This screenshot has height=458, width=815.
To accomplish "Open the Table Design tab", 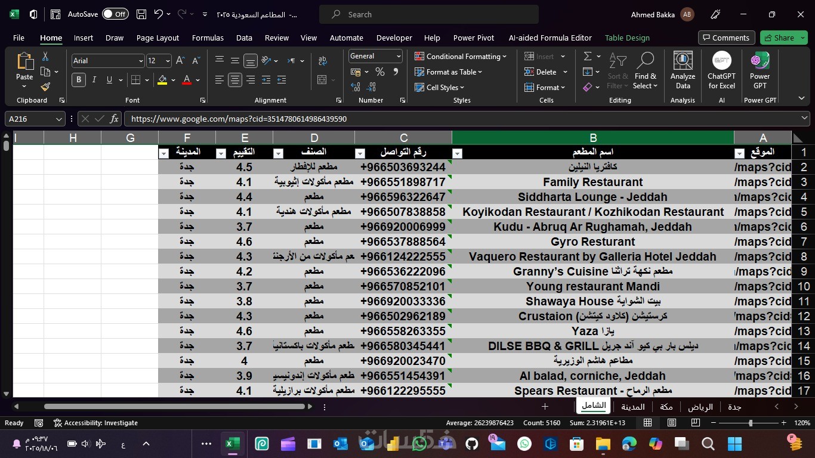I will [627, 38].
